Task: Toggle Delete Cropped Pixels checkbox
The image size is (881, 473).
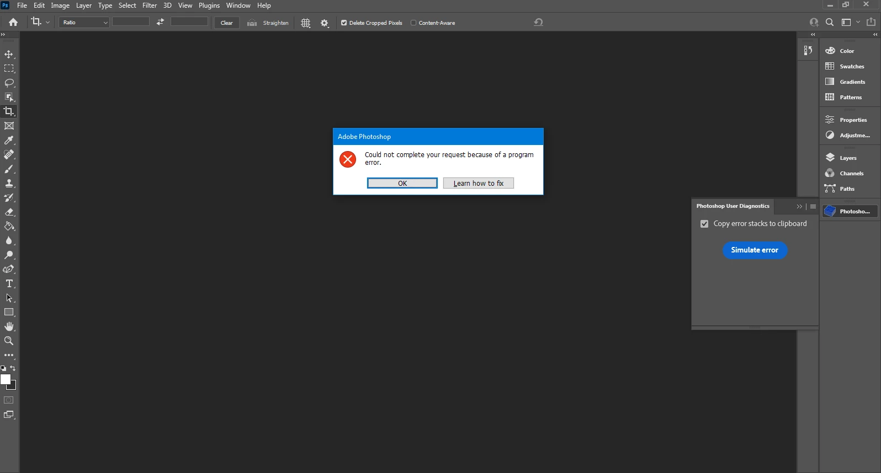Action: pyautogui.click(x=344, y=23)
